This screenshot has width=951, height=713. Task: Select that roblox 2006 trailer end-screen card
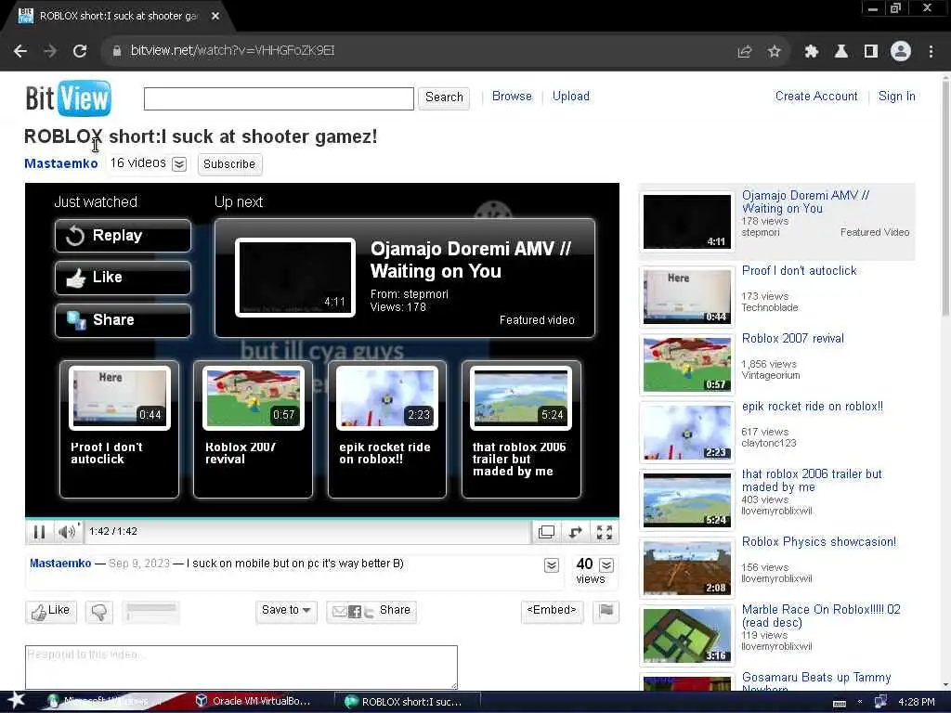coord(521,429)
